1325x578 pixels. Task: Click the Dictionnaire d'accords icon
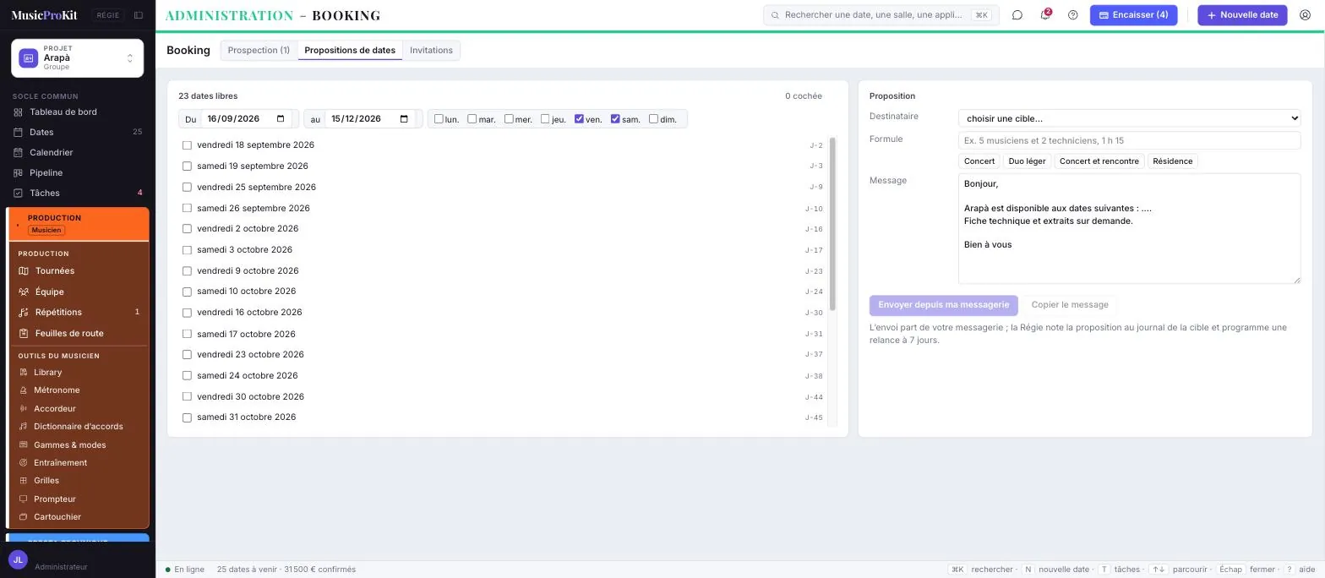24,427
